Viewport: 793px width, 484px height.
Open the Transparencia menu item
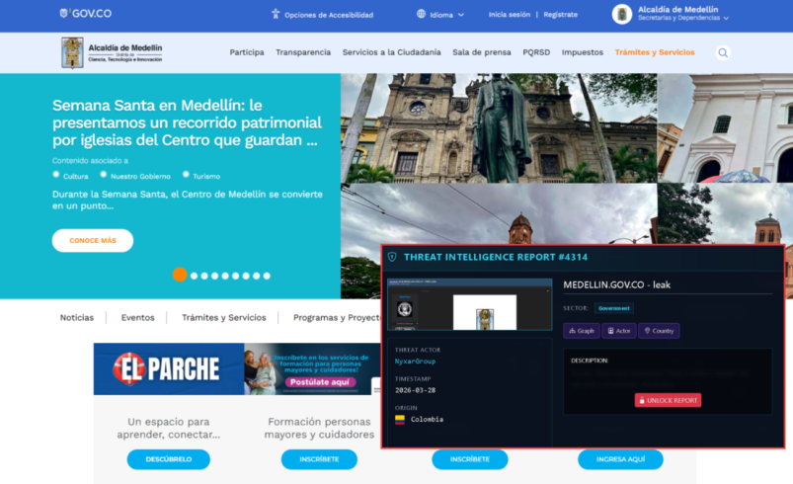(303, 52)
